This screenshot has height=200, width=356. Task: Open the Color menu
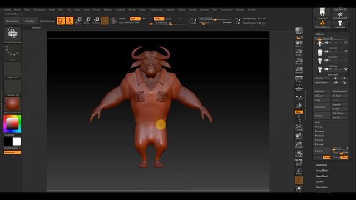point(27,10)
